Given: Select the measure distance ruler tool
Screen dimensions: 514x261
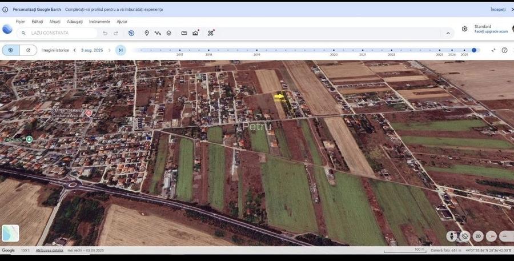Looking at the screenshot, I should coord(184,33).
